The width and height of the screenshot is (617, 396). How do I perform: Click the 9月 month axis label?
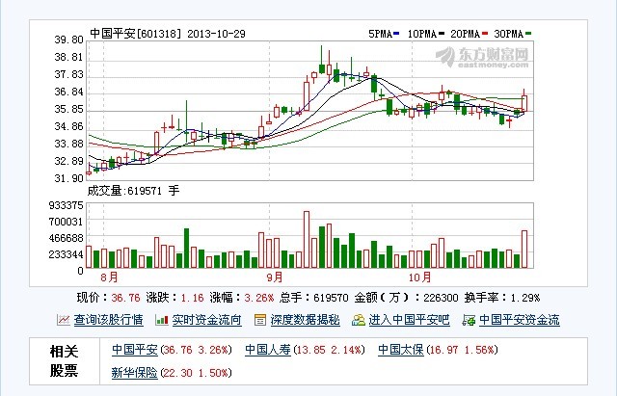275,277
